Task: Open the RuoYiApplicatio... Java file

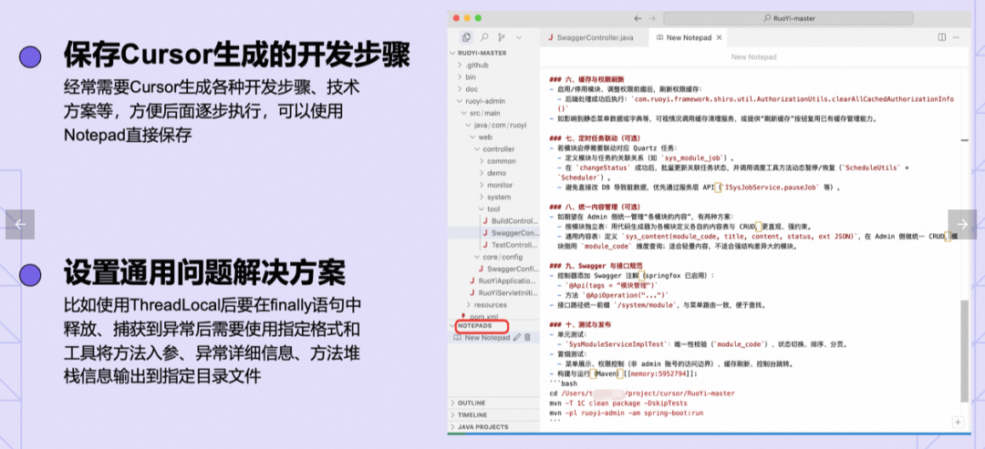Action: pos(505,281)
